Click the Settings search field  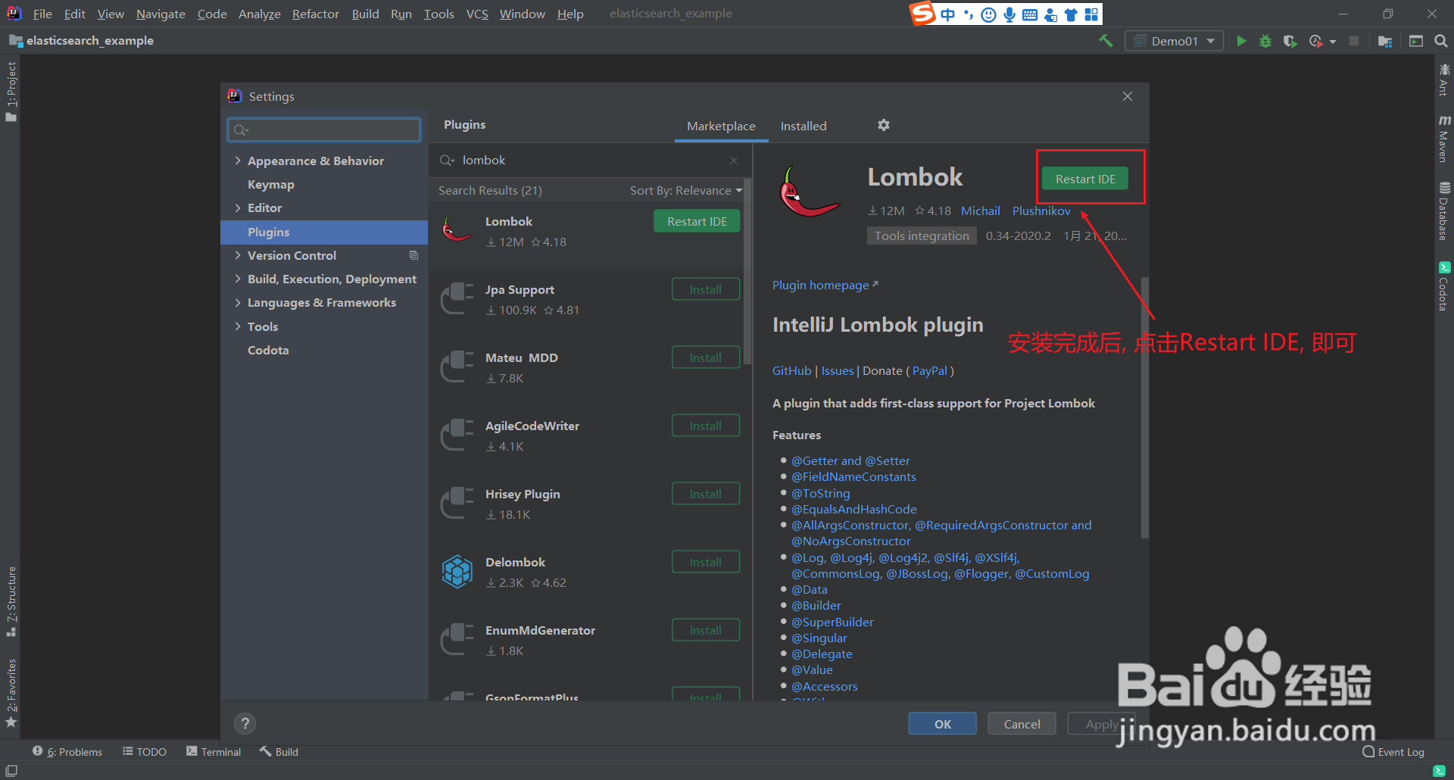[x=324, y=129]
